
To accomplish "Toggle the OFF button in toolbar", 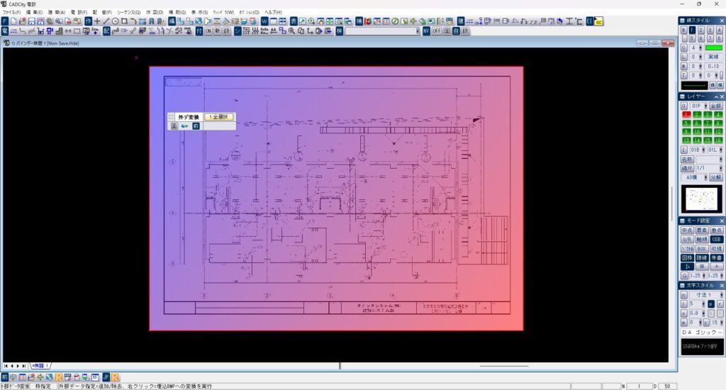I will tap(437, 31).
